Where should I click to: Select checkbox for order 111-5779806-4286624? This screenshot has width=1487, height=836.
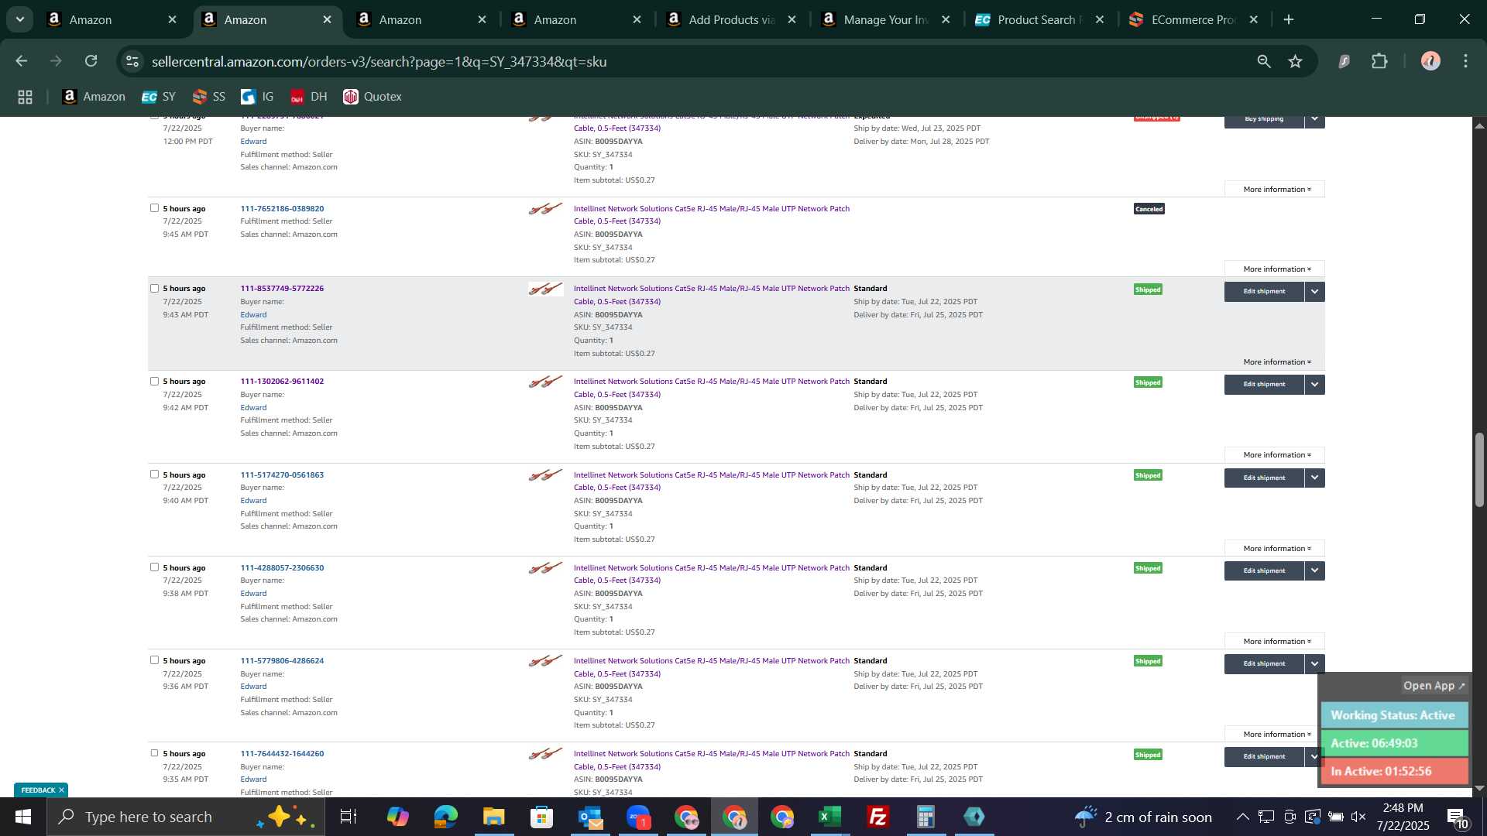coord(154,660)
